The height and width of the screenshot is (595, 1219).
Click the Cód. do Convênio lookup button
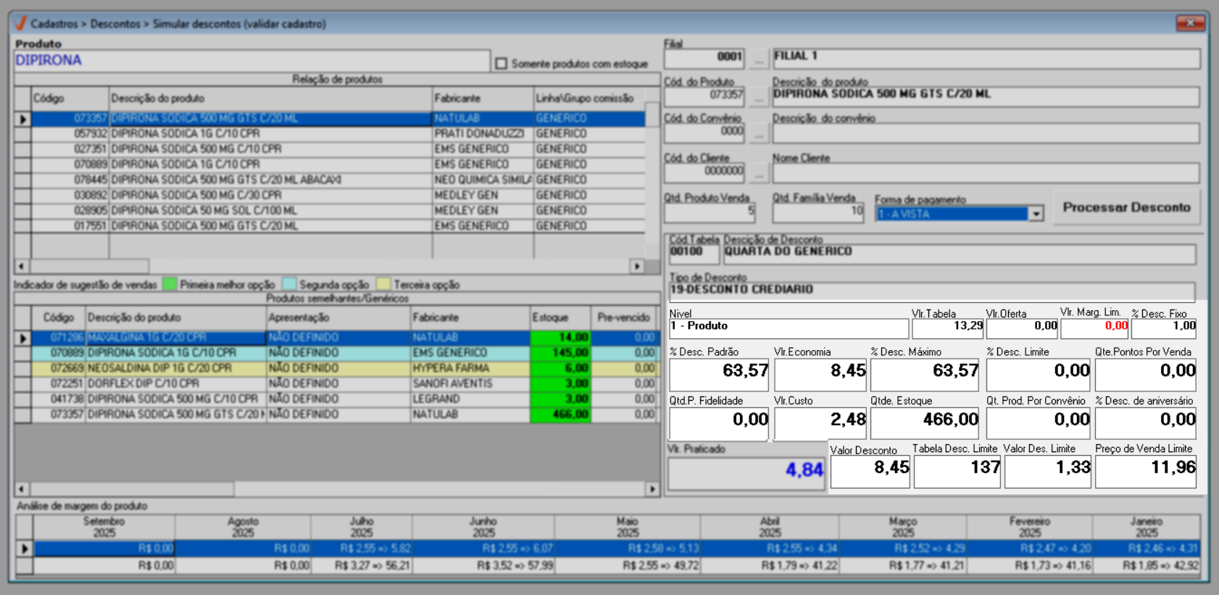[759, 133]
